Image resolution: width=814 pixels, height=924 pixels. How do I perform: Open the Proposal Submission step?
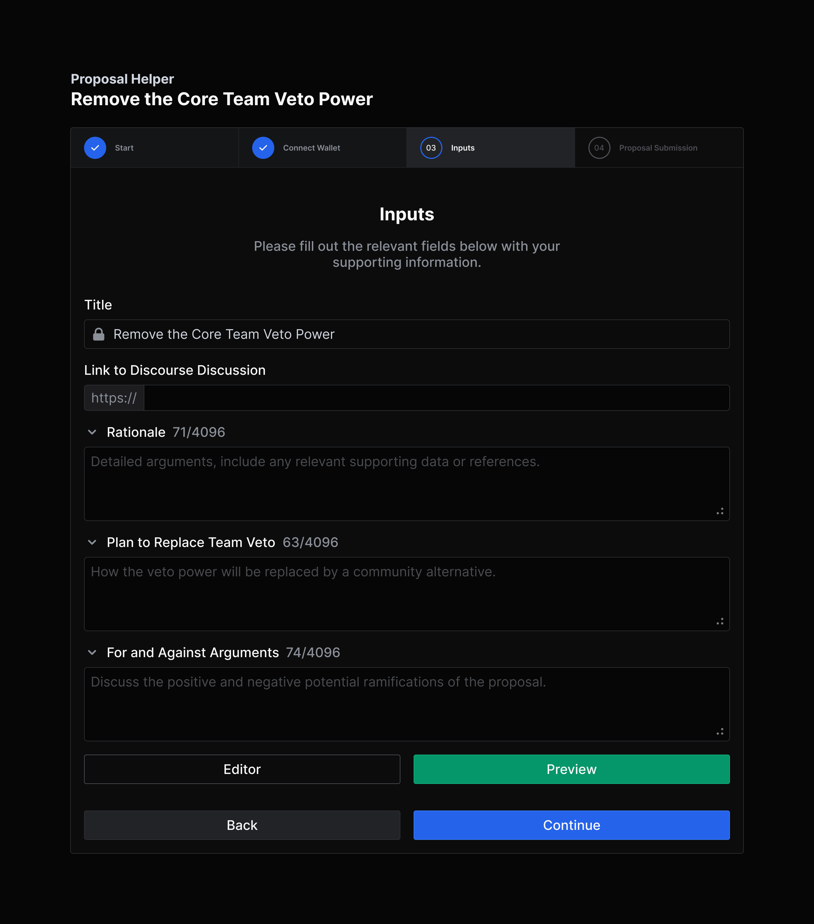tap(658, 147)
